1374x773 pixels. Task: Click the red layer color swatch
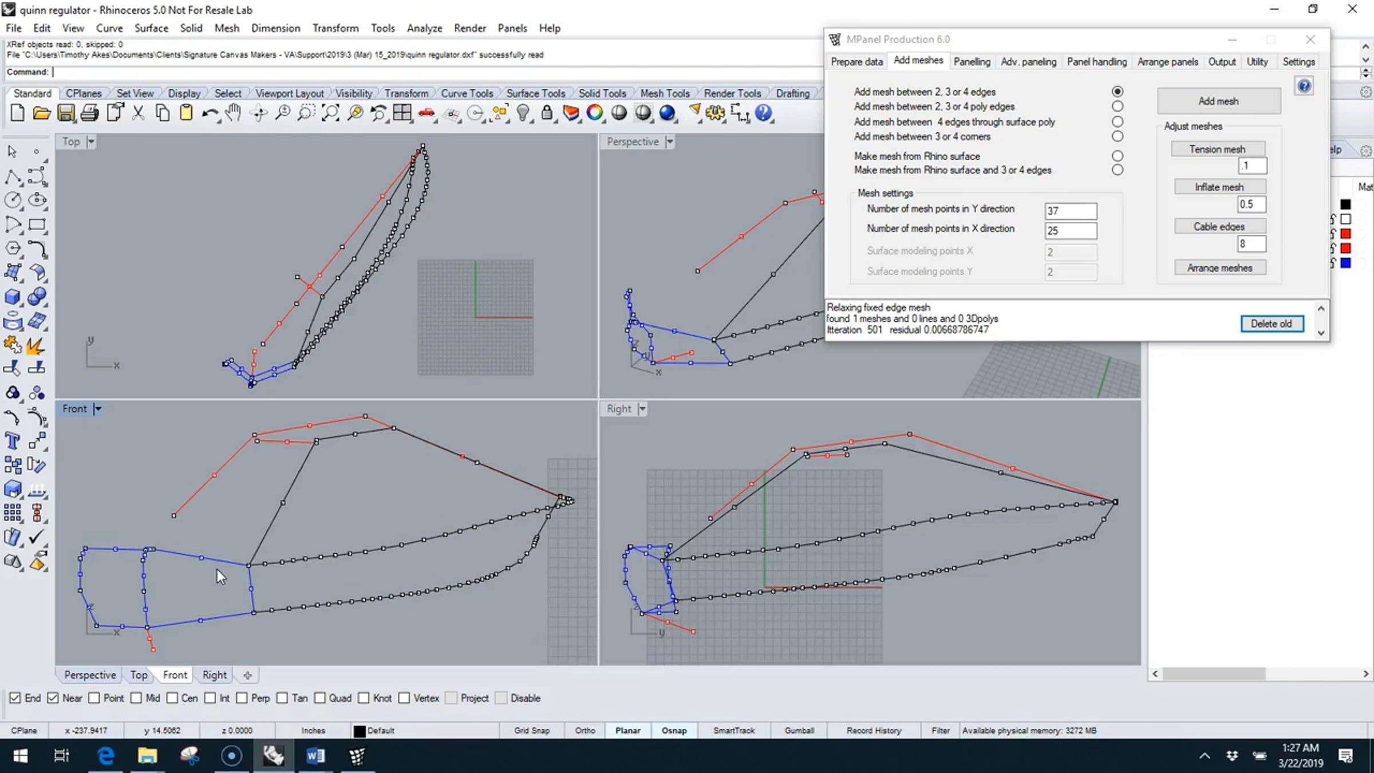pyautogui.click(x=1345, y=234)
